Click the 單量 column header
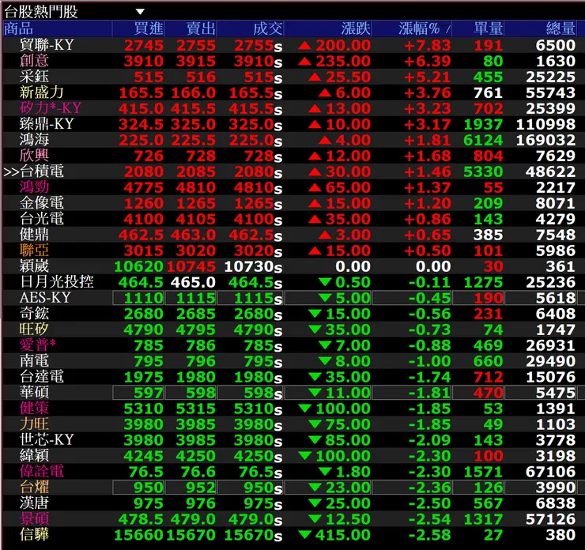The image size is (585, 550). (489, 28)
